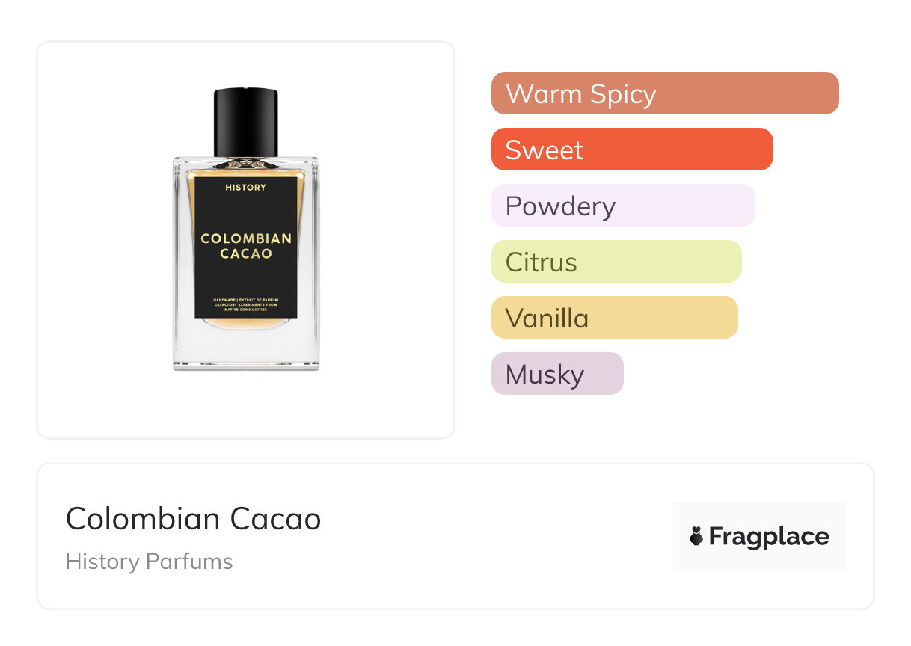This screenshot has height=646, width=911.
Task: Select the Musky accord bar
Action: [556, 374]
